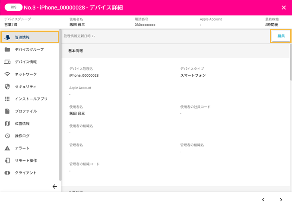Click the 電話番号 header label

pyautogui.click(x=141, y=19)
